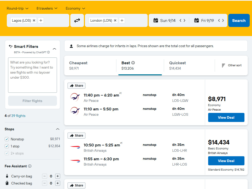The height and width of the screenshot is (189, 252).
Task: Toggle the 2+ stops checkbox
Action: coord(7,153)
